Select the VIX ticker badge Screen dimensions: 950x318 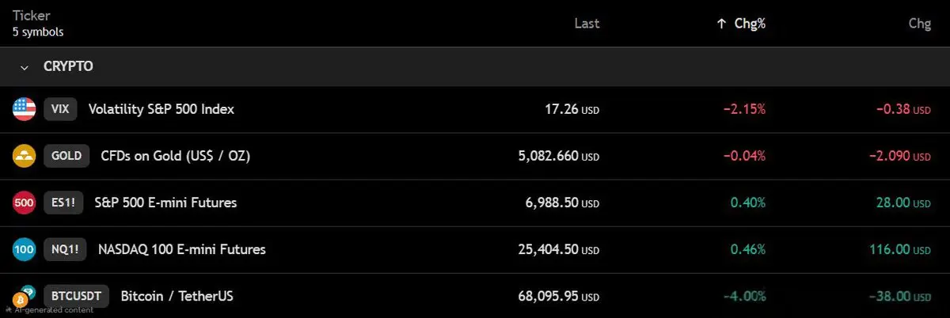60,109
